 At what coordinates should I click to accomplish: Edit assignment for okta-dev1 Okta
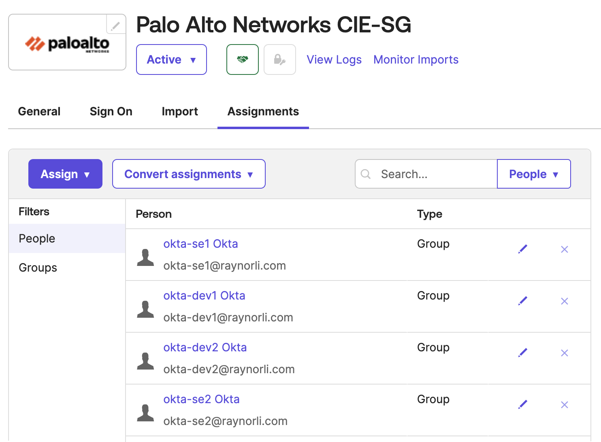[x=523, y=301]
